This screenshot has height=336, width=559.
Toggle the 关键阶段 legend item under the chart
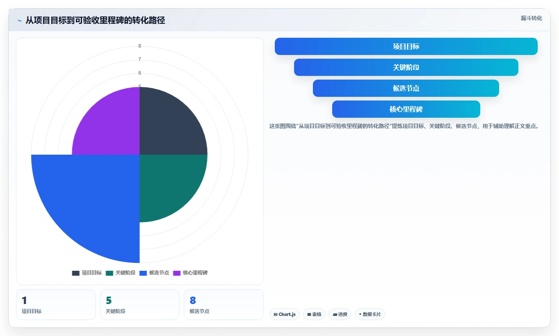(120, 273)
